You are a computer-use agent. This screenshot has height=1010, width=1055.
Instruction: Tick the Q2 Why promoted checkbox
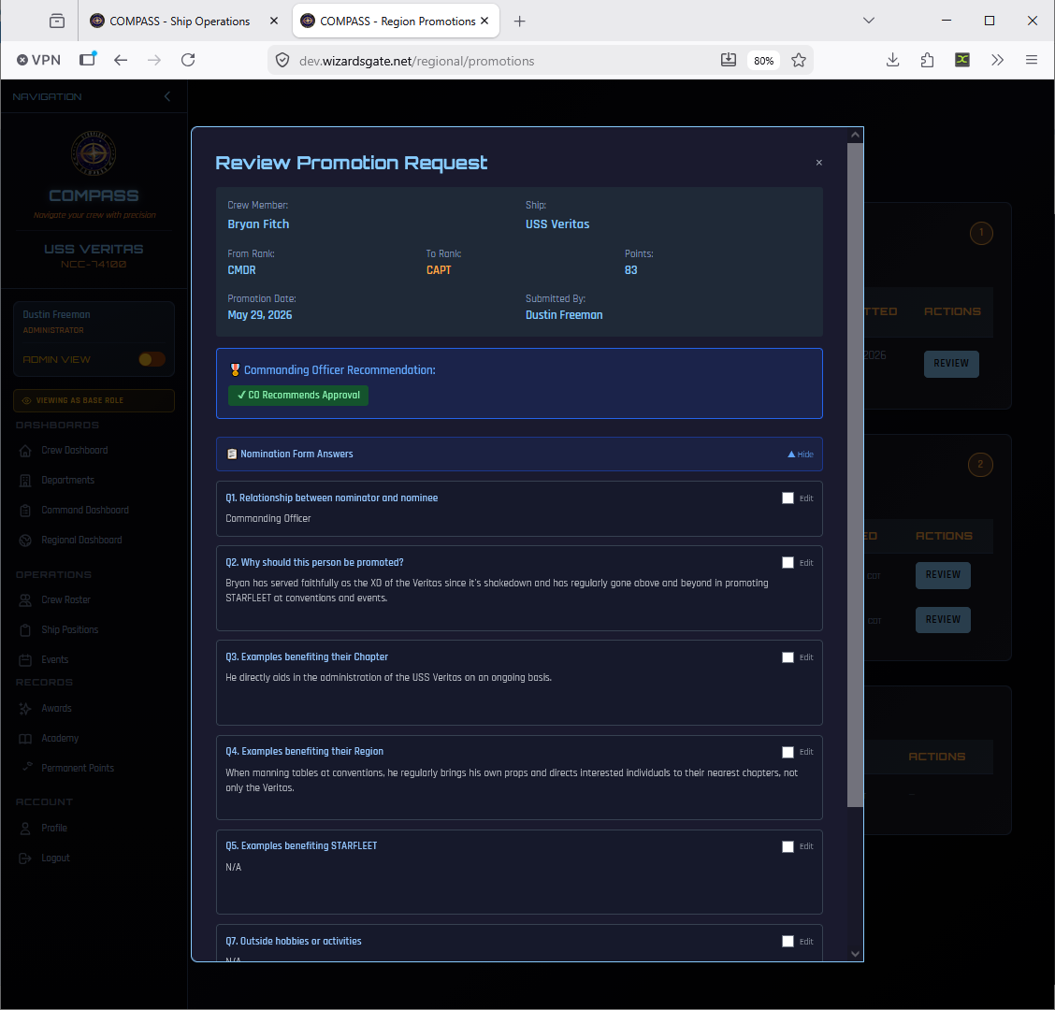788,563
